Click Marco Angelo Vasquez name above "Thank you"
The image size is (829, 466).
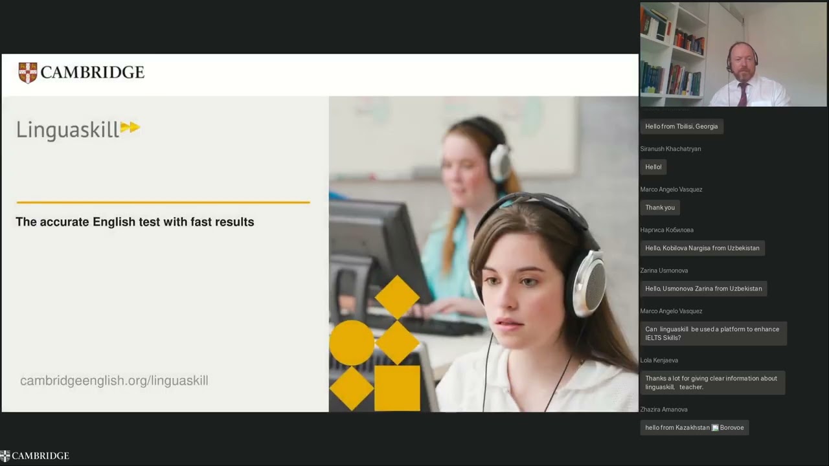pos(671,190)
